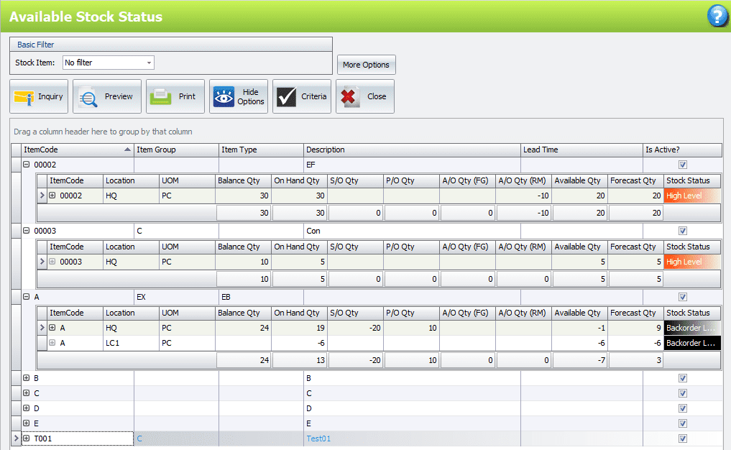The image size is (731, 450).
Task: Toggle Is Active checkbox for item A
Action: (682, 297)
